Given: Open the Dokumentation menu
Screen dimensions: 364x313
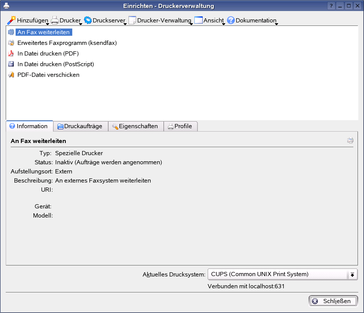Looking at the screenshot, I should pos(252,21).
